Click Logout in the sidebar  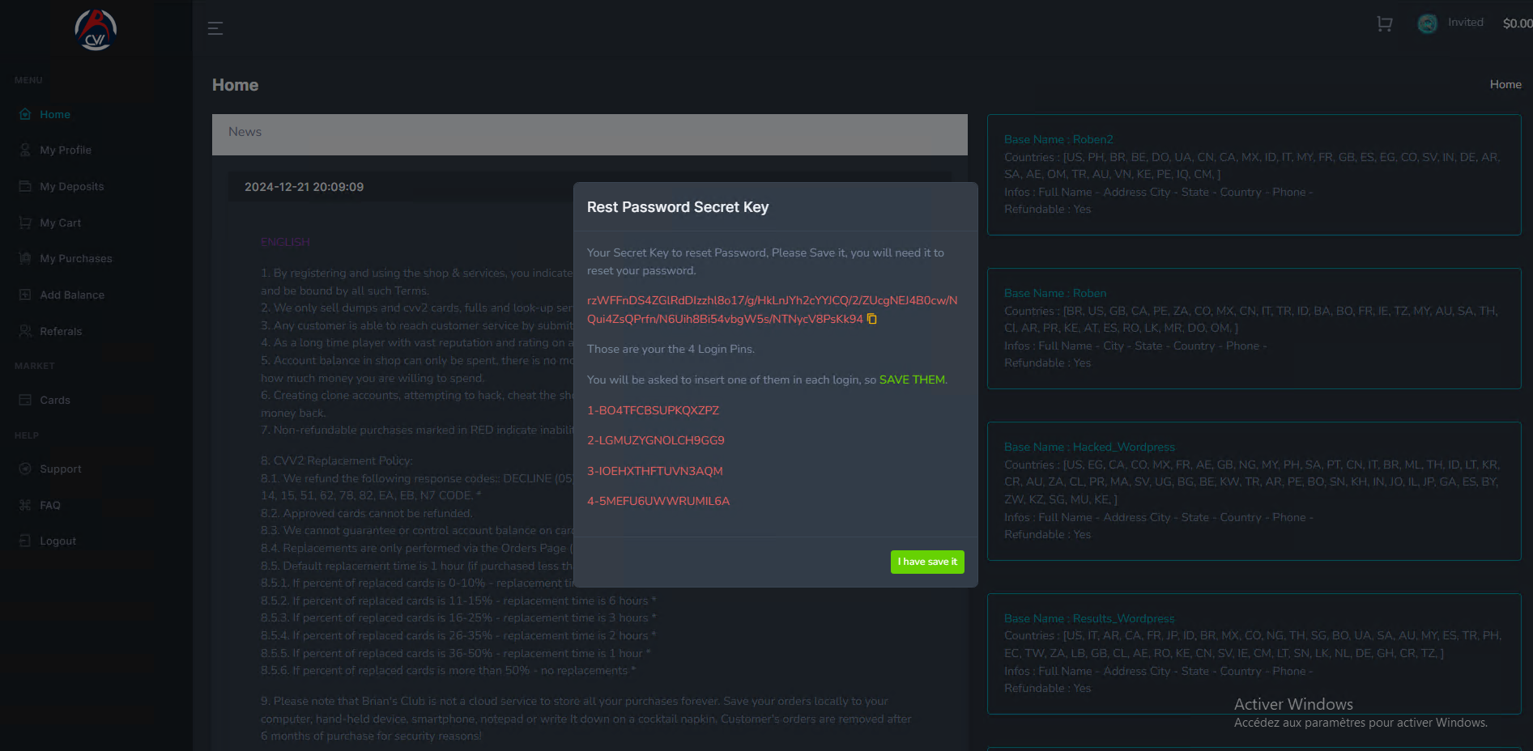(58, 541)
